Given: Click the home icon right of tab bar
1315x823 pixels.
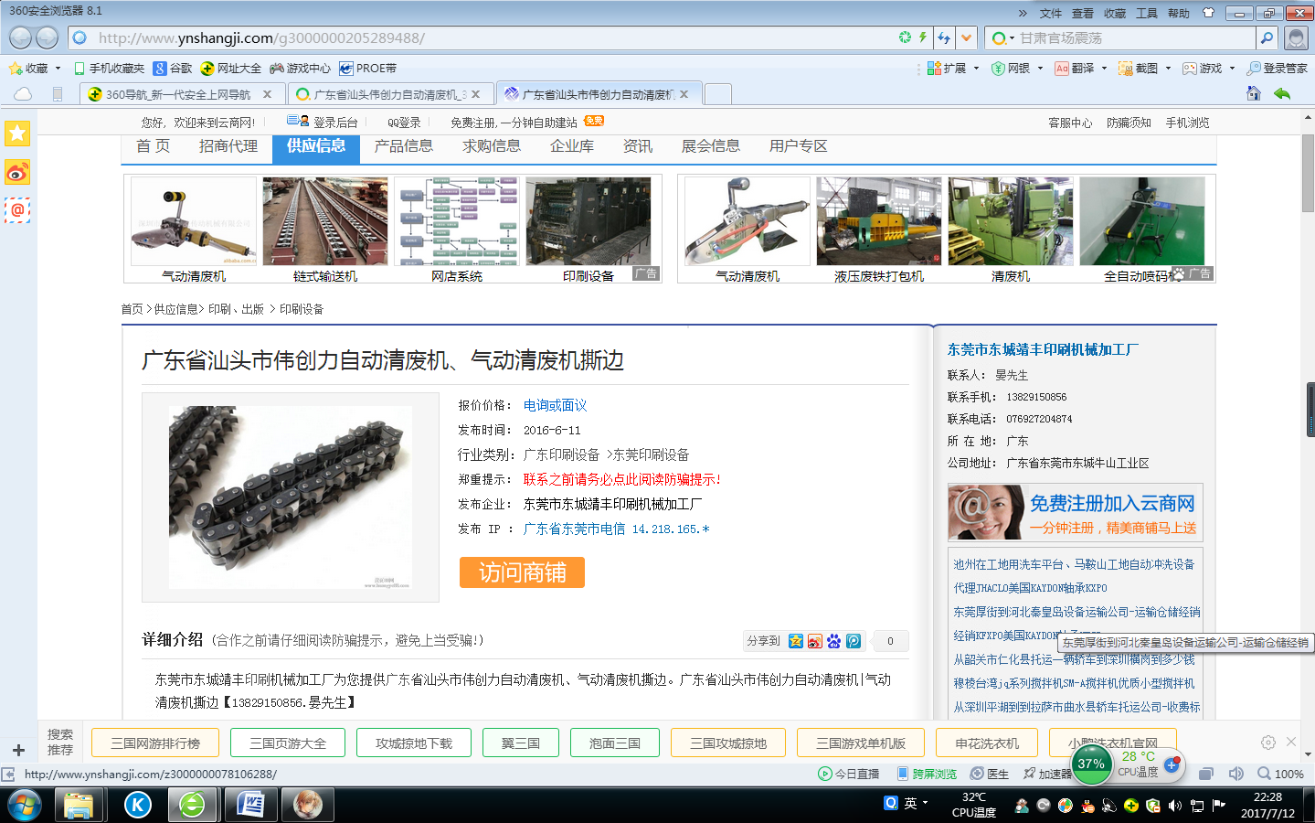Looking at the screenshot, I should point(1254,93).
